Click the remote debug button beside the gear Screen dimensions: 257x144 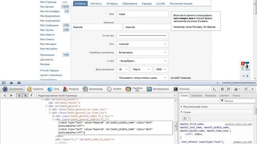228,89
